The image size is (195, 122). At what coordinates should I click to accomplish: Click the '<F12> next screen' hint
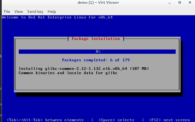[x=170, y=120]
